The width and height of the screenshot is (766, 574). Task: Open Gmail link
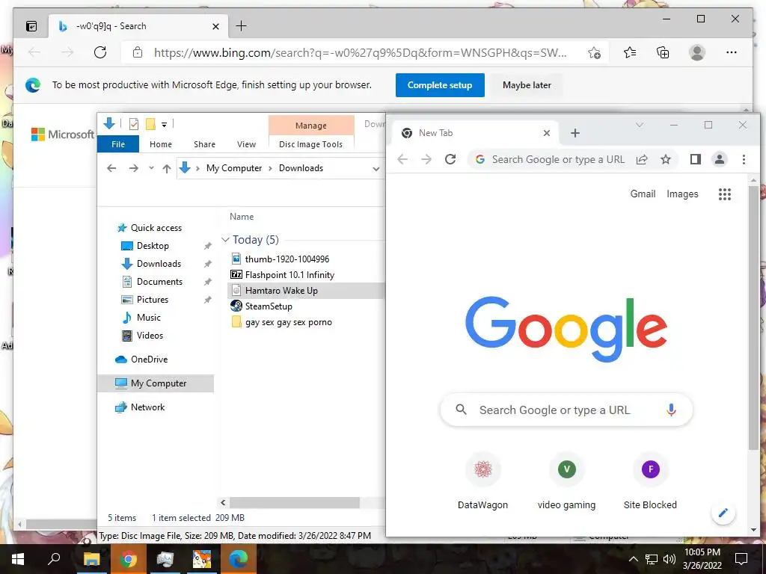[643, 194]
